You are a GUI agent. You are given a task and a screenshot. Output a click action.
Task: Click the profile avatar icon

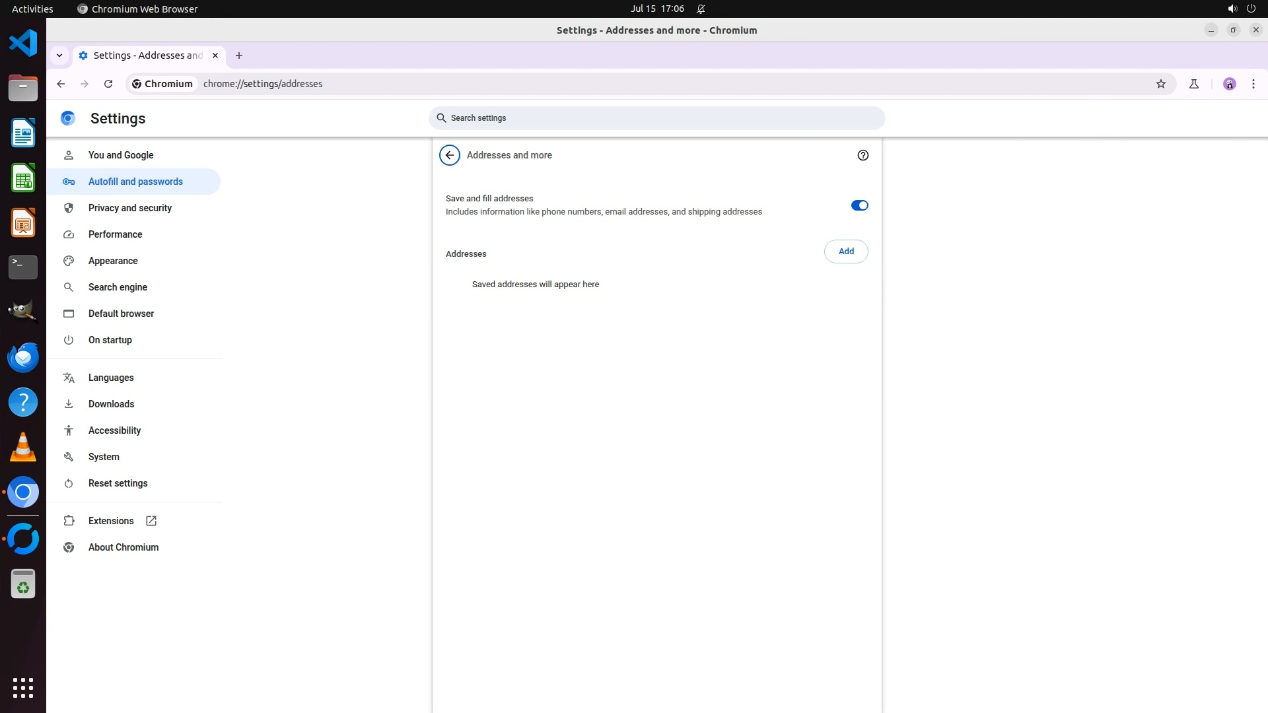1229,84
